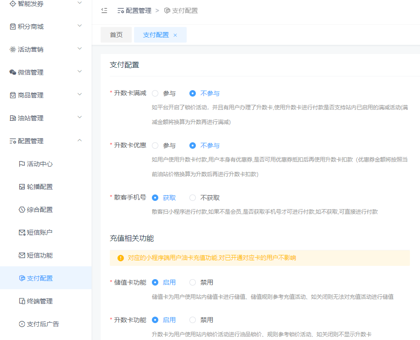Click the 轮播配置 image icon

(22, 187)
